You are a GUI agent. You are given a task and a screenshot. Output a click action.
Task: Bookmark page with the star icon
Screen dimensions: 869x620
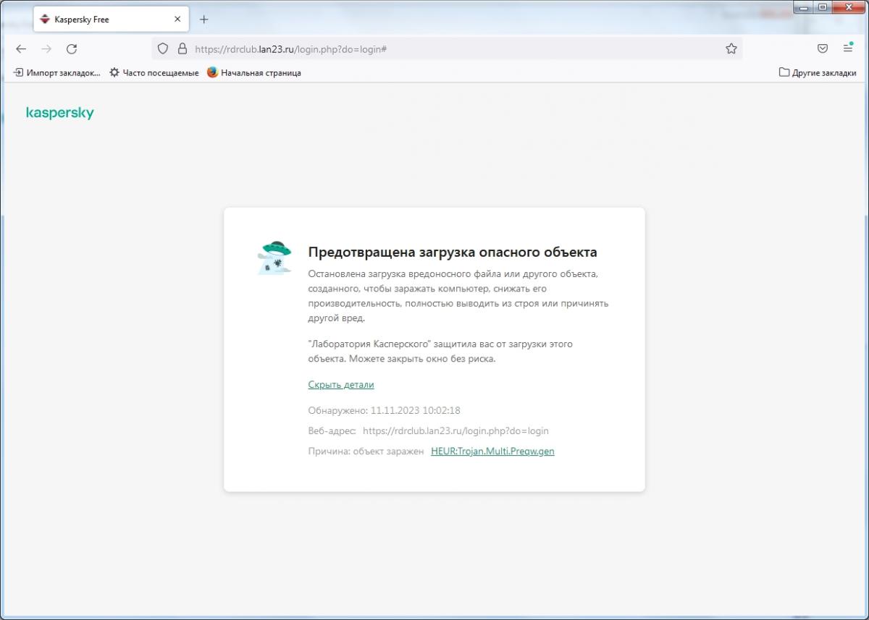point(731,48)
